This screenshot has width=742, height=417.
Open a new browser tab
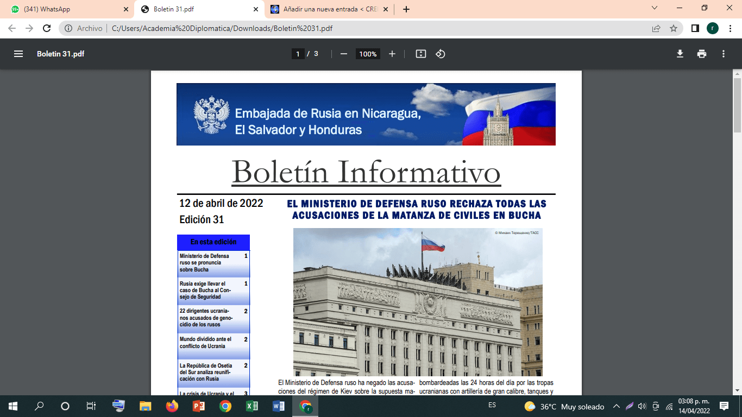point(406,9)
